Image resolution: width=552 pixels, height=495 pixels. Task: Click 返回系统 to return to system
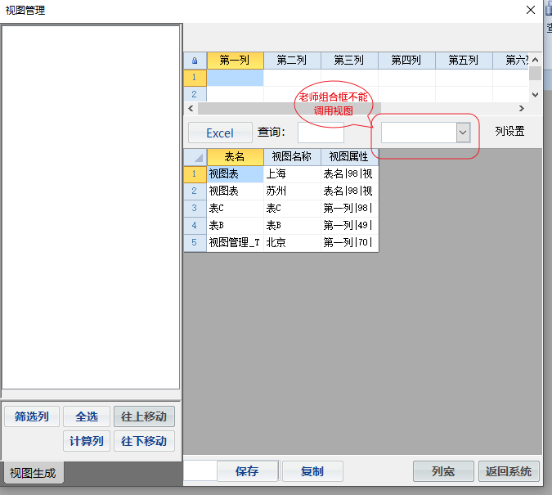click(509, 471)
